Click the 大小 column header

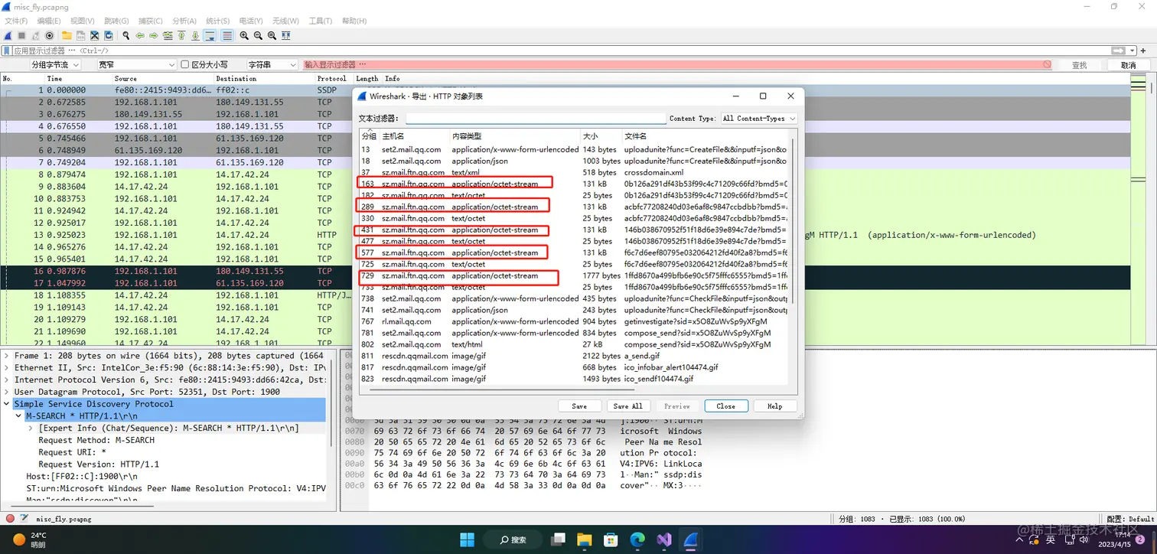[601, 136]
